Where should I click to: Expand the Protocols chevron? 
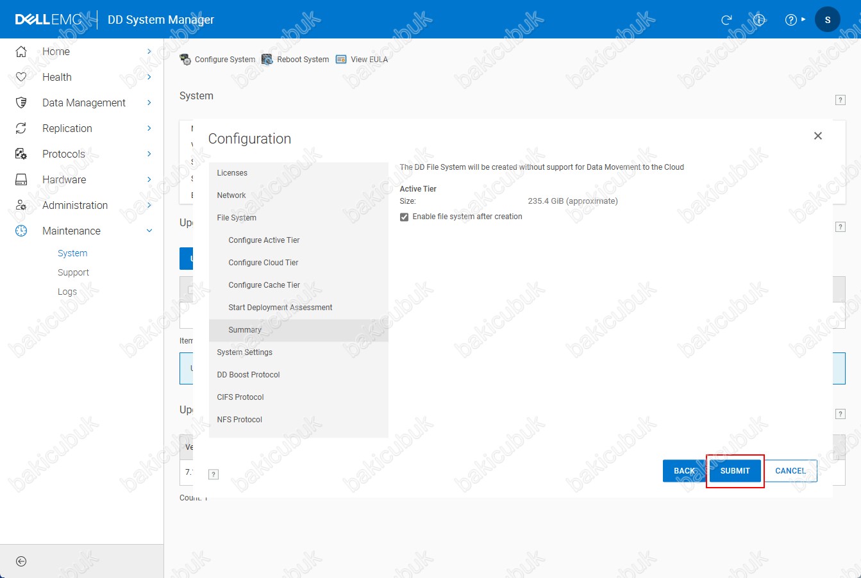[x=149, y=154]
